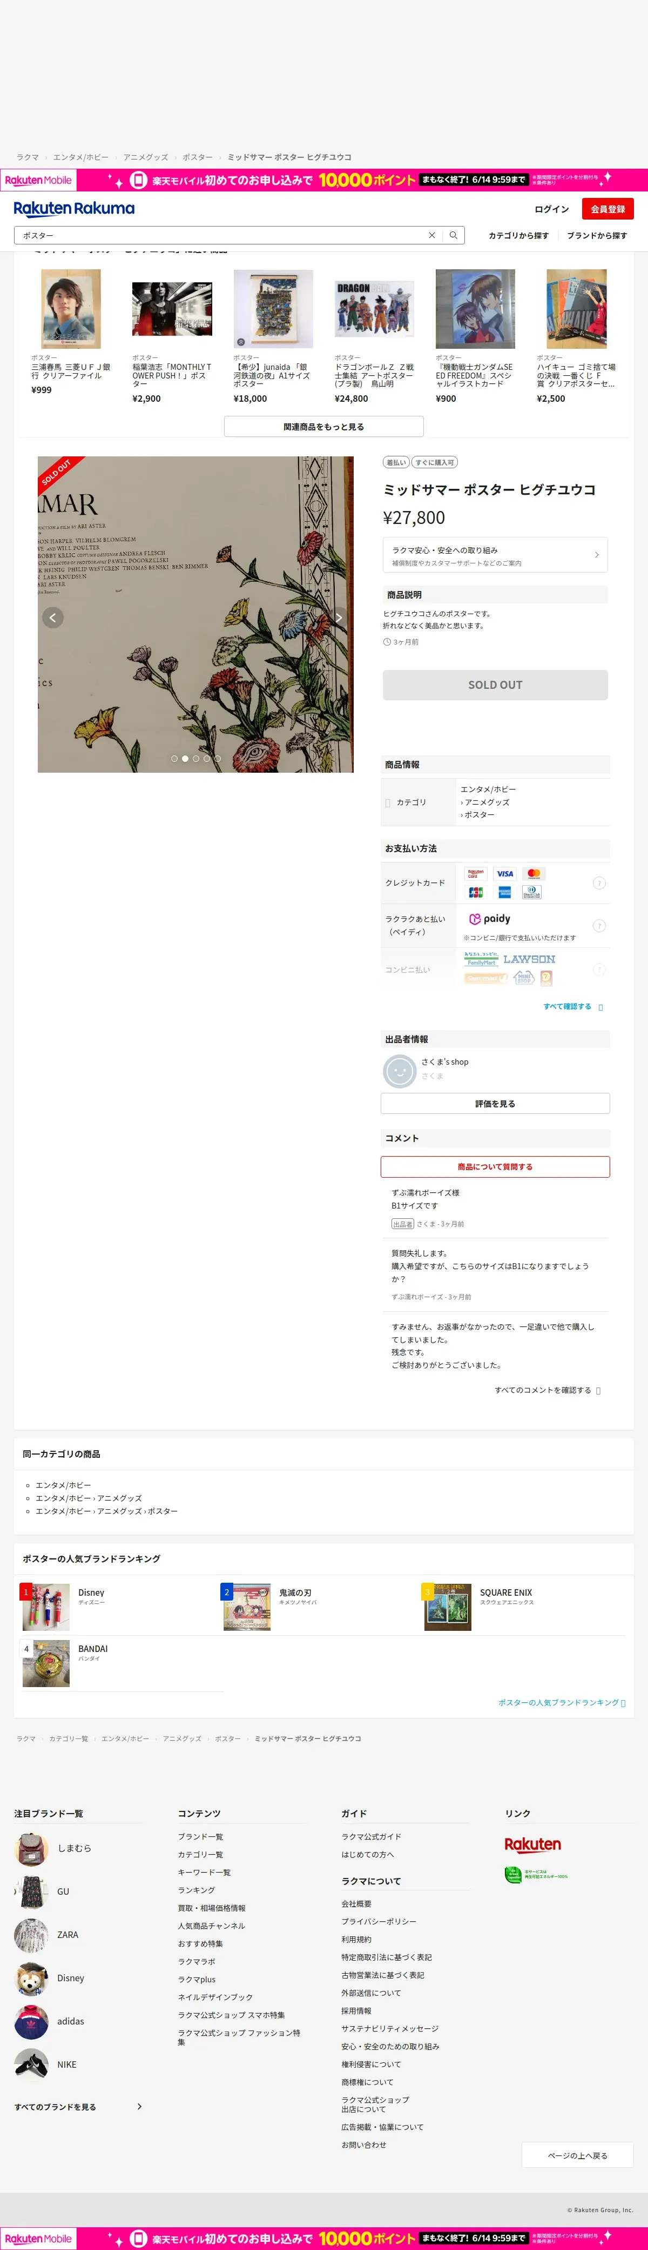Clear the search field with the X icon

[431, 235]
